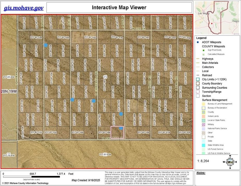The width and height of the screenshot is (241, 186).
Task: Click the Surface Management legend heading
Action: [x=215, y=100]
